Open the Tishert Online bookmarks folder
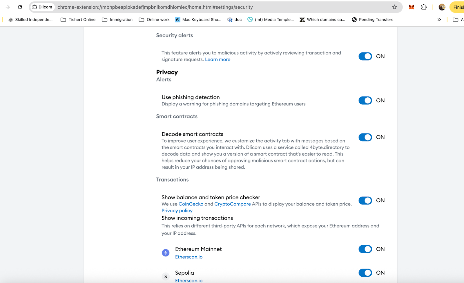464x283 pixels. click(78, 20)
